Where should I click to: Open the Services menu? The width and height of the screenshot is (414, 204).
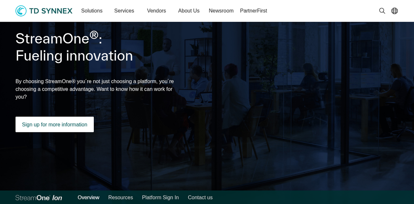(x=124, y=11)
